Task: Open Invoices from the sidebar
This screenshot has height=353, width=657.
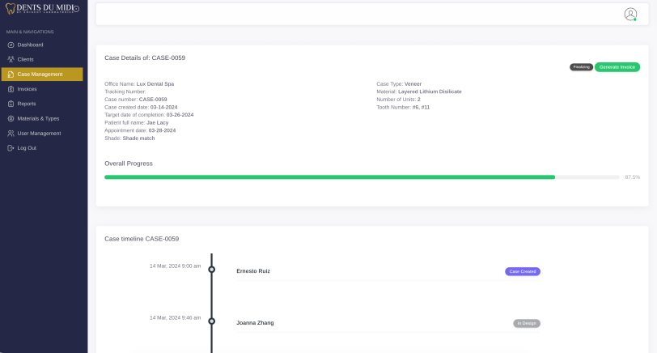Action: pos(42,89)
